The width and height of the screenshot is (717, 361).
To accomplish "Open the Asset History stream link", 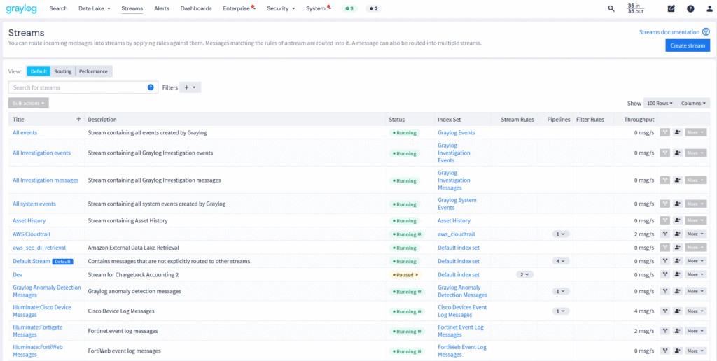I will [x=29, y=220].
